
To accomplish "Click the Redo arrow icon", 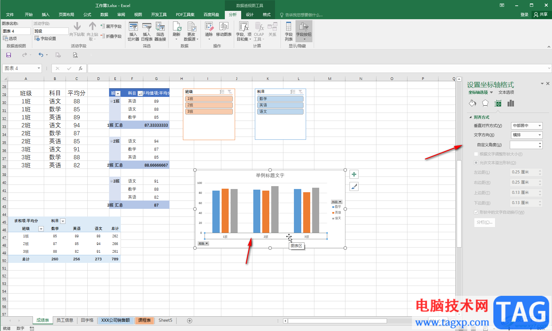I will [25, 55].
